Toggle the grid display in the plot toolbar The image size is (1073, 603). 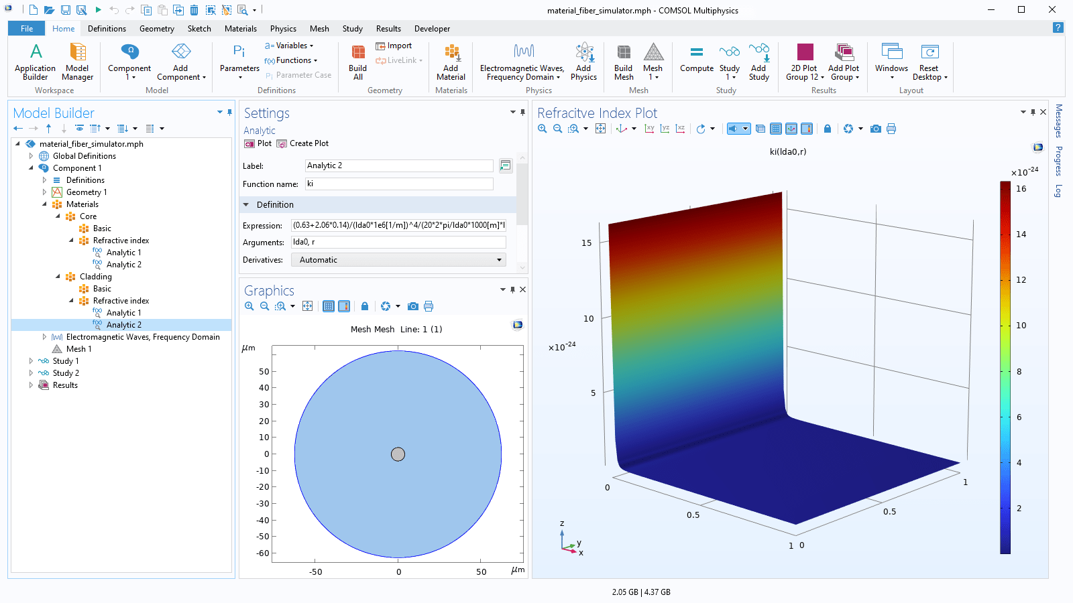pyautogui.click(x=776, y=129)
